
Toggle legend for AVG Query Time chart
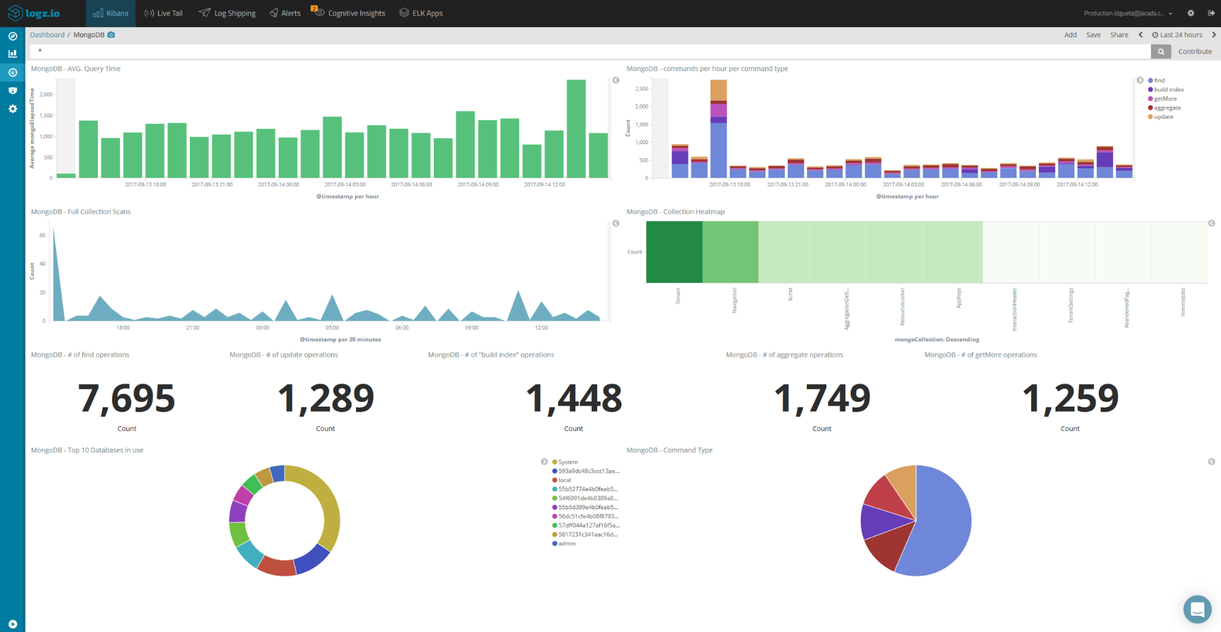tap(616, 80)
